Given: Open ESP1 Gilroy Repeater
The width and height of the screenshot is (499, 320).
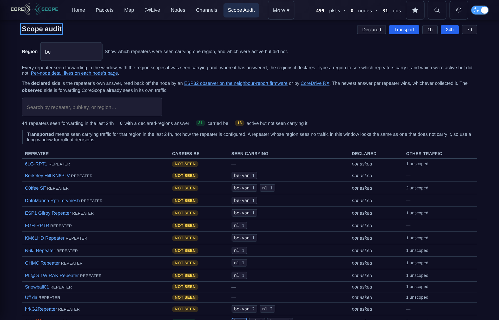Looking at the screenshot, I should (48, 213).
